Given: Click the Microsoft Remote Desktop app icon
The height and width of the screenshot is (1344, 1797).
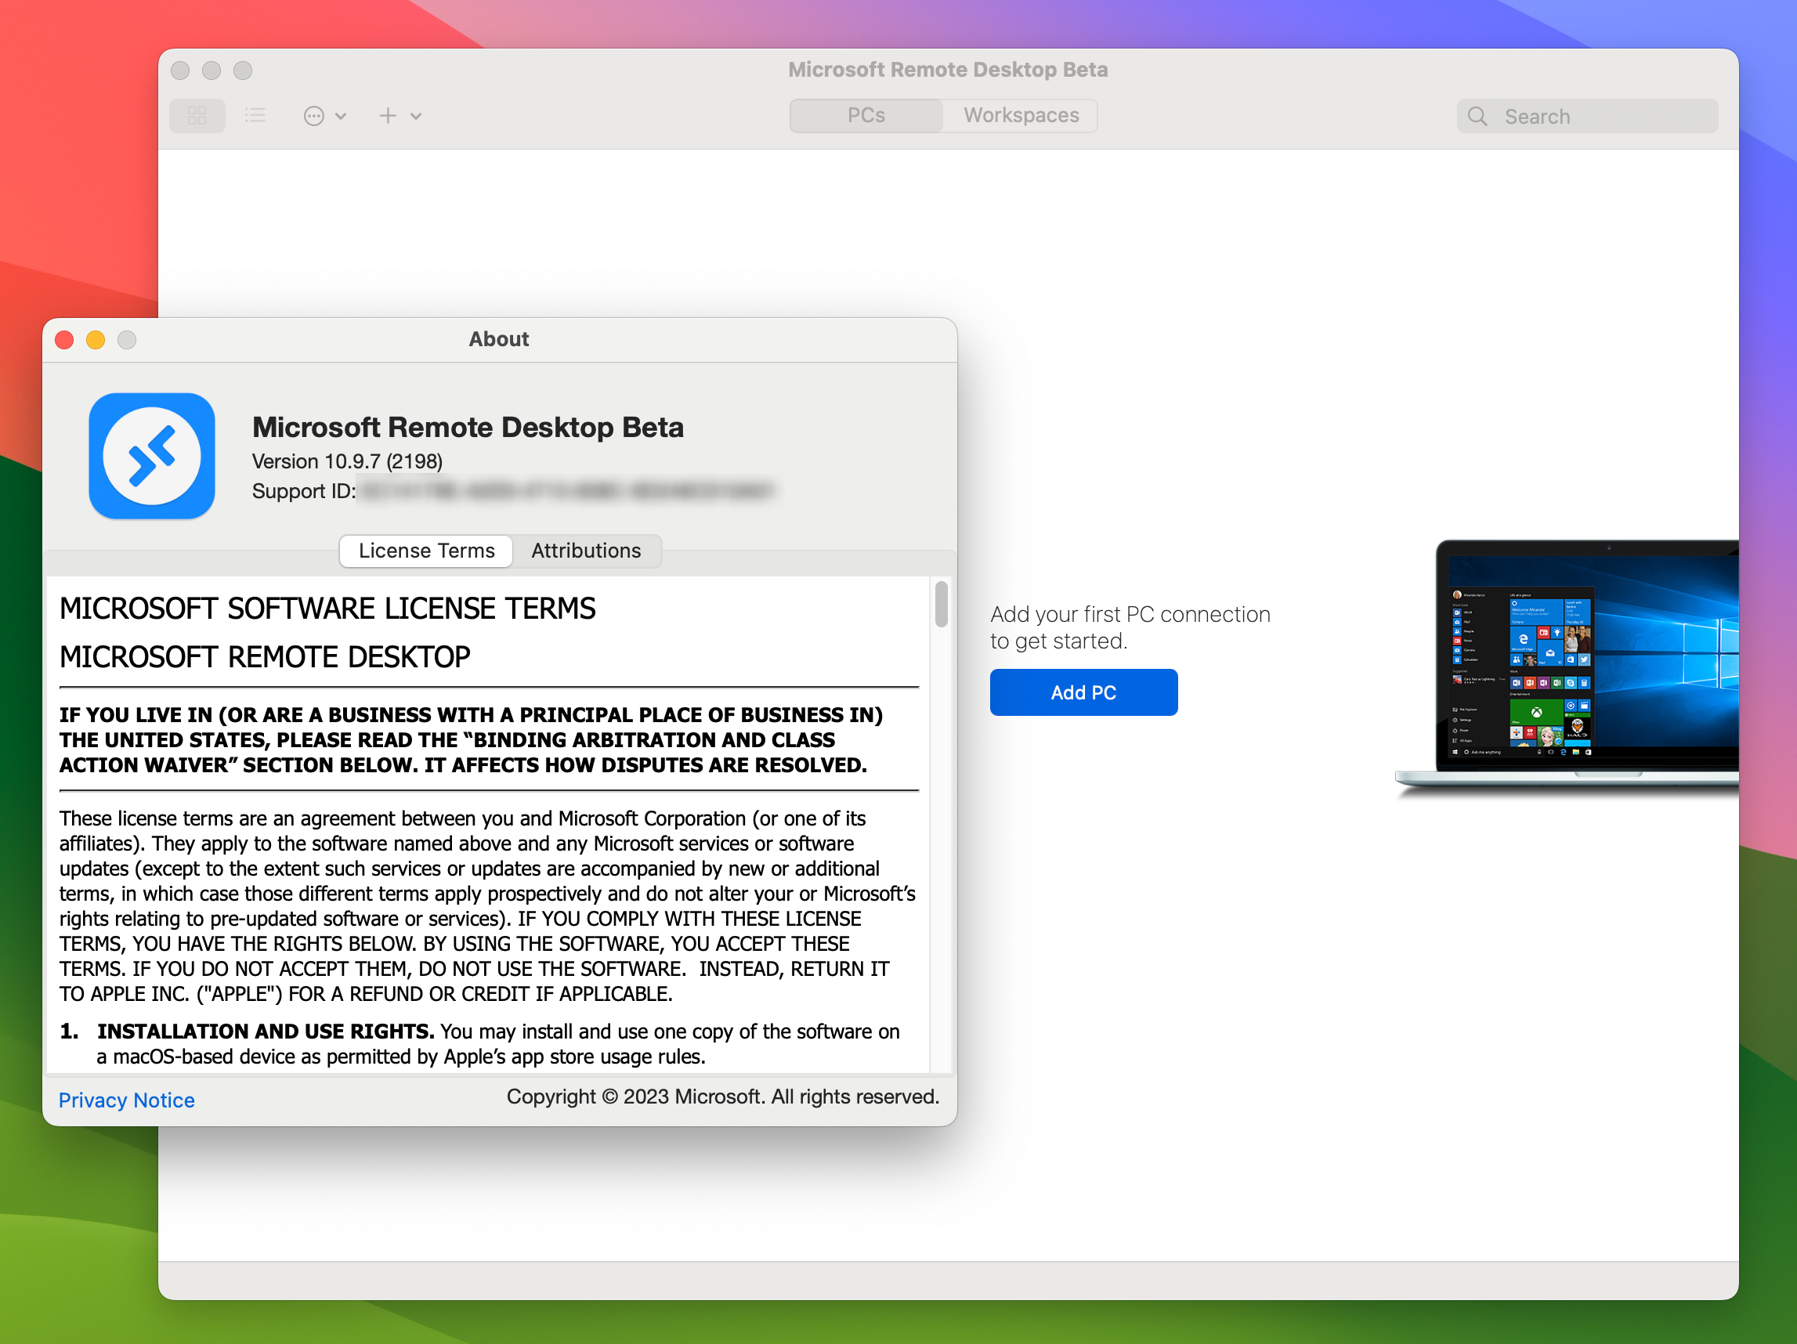Looking at the screenshot, I should (x=152, y=456).
